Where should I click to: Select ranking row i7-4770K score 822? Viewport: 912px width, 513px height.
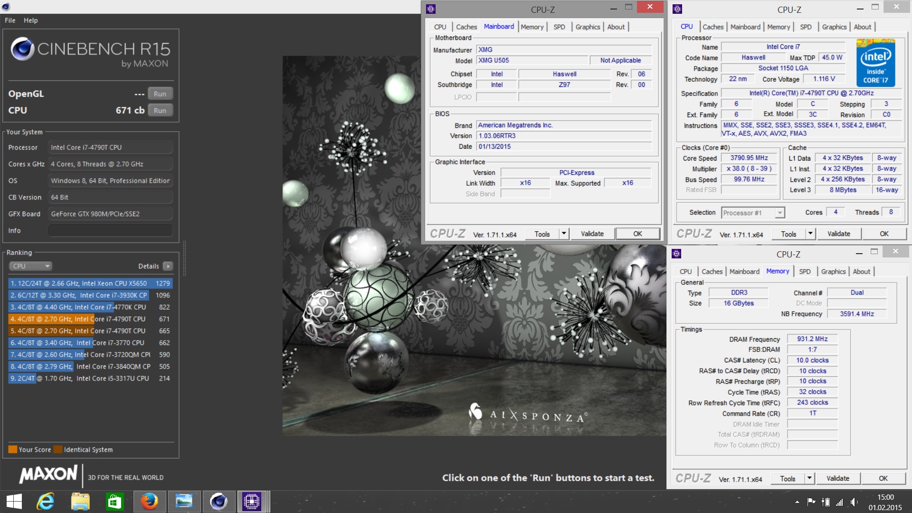pos(90,307)
